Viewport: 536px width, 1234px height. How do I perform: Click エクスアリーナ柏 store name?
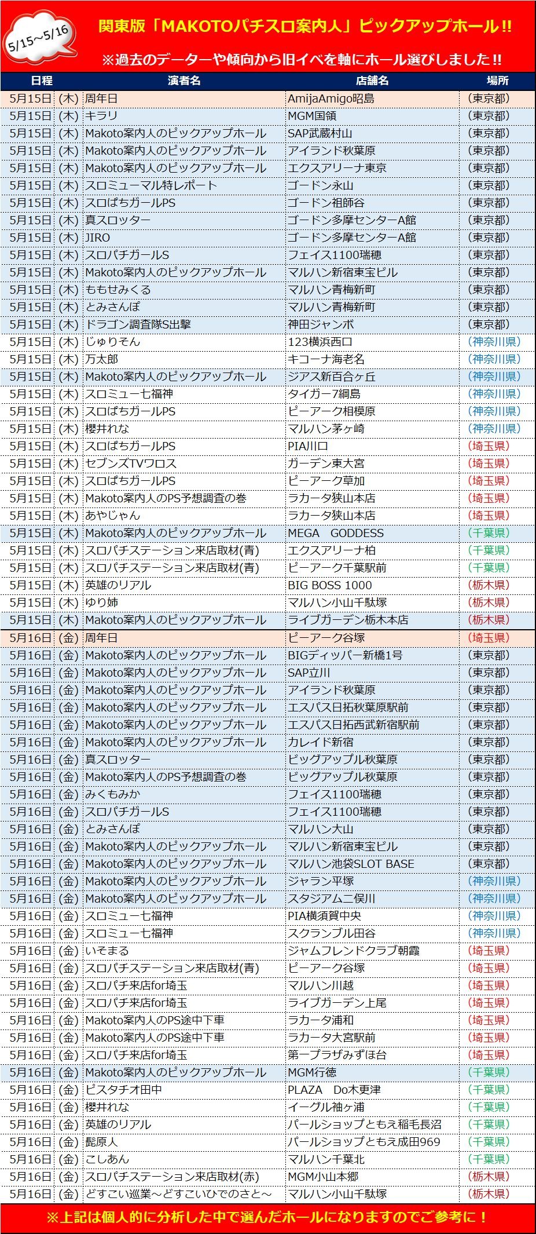coord(332,550)
